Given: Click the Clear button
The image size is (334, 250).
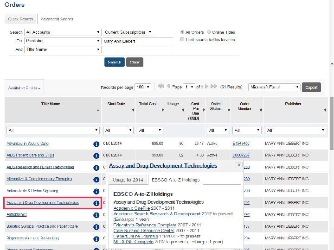Looking at the screenshot, I should [135, 62].
